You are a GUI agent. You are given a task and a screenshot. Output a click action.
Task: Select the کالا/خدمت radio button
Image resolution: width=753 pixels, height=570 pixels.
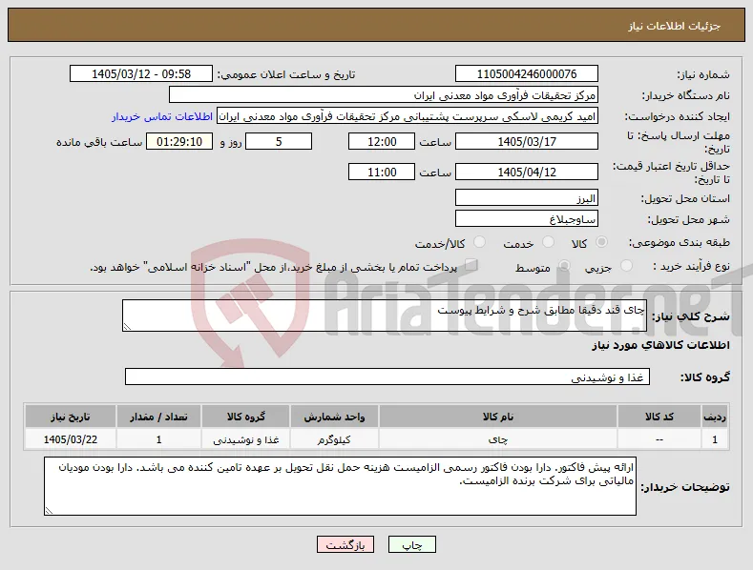point(479,242)
